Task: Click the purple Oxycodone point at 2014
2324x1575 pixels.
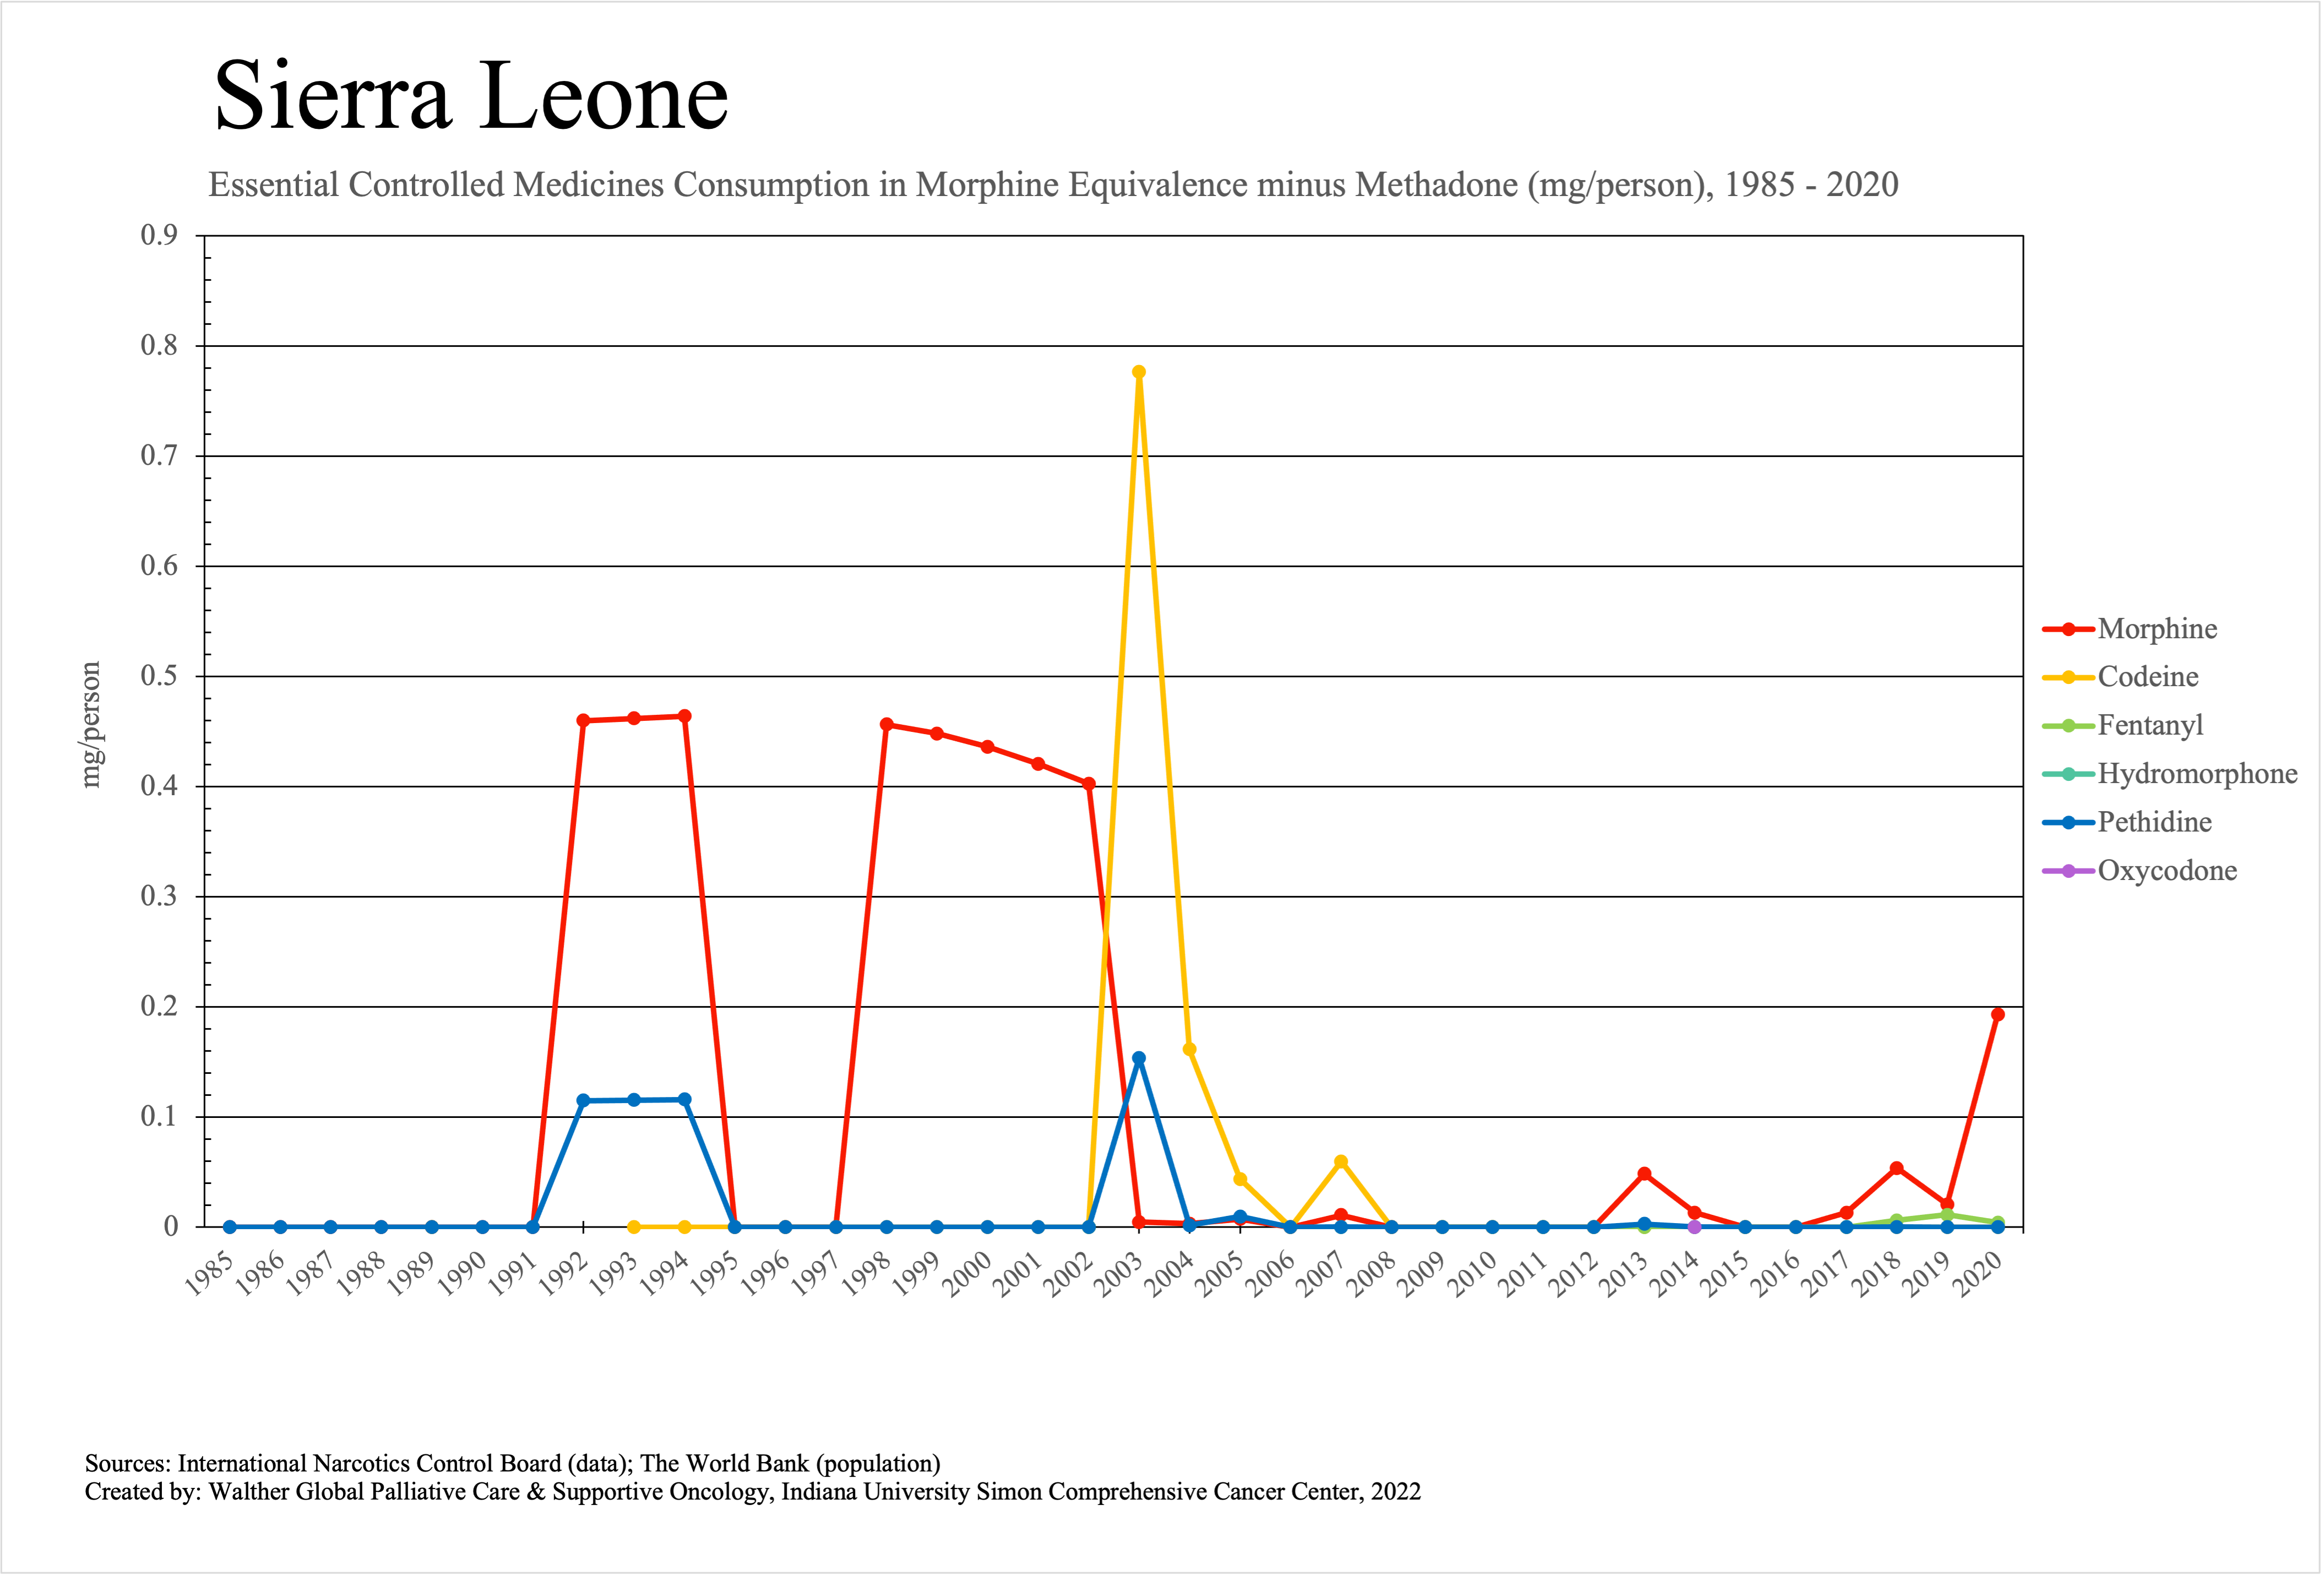Action: [1695, 1227]
